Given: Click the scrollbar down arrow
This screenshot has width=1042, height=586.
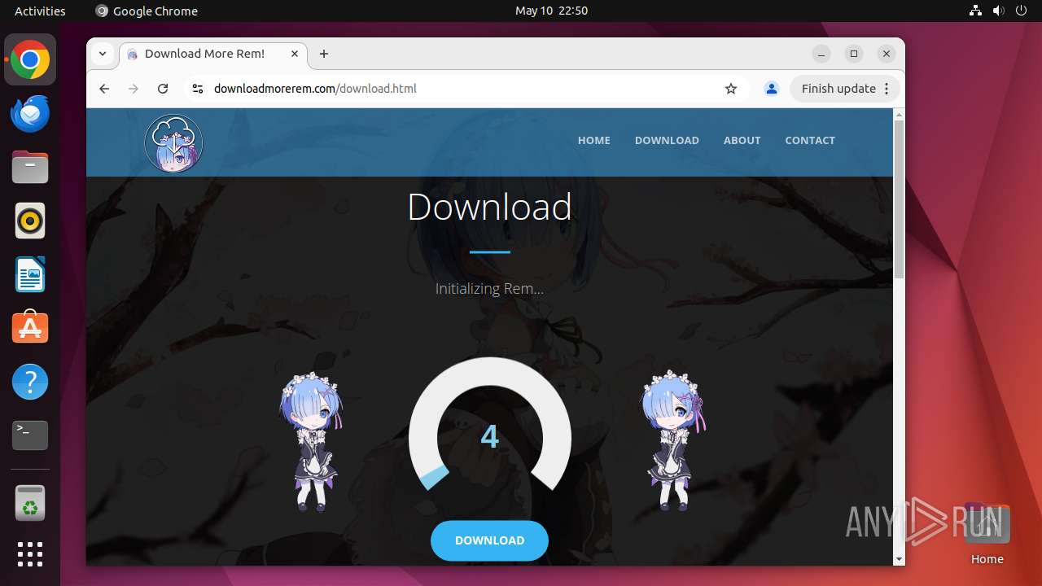Looking at the screenshot, I should (x=899, y=559).
